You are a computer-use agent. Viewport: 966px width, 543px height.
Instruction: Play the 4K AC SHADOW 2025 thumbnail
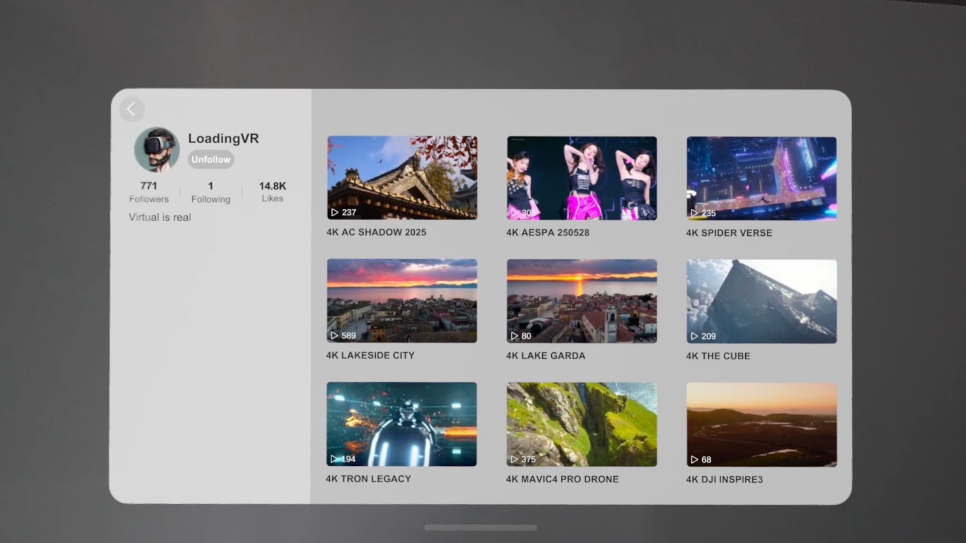click(402, 178)
